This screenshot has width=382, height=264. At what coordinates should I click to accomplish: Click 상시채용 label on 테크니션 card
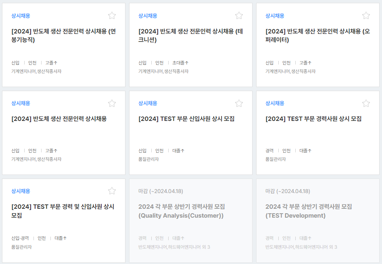148,16
